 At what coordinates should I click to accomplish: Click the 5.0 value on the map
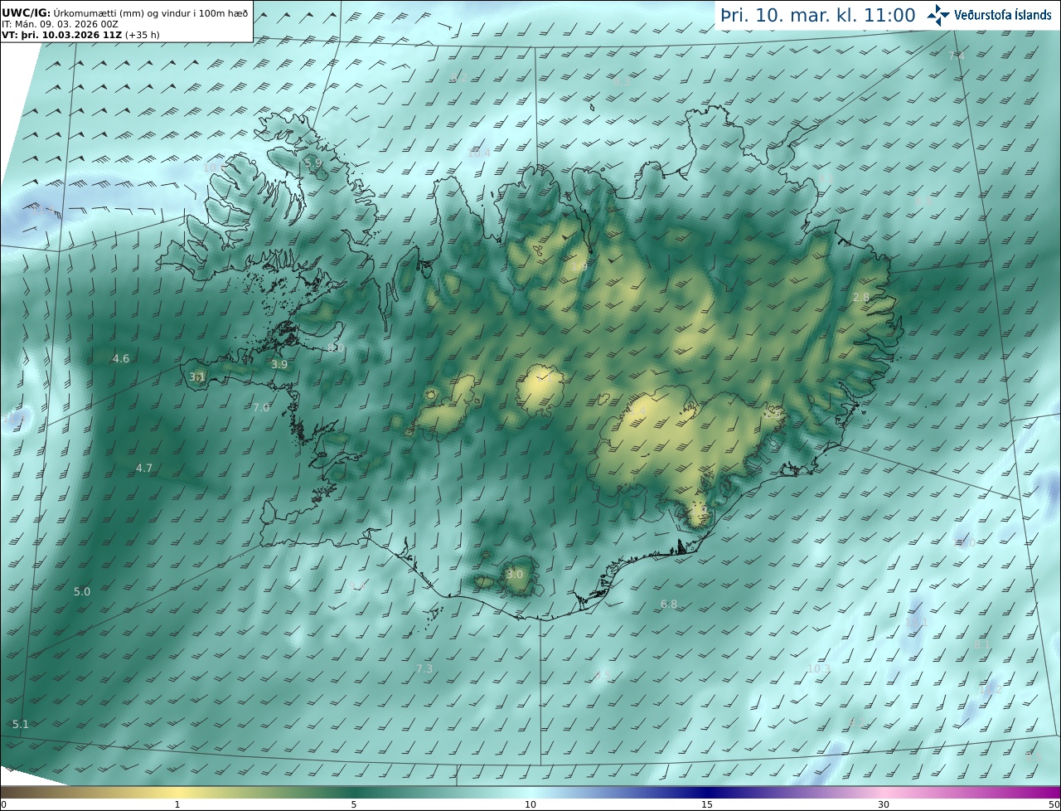tap(82, 592)
